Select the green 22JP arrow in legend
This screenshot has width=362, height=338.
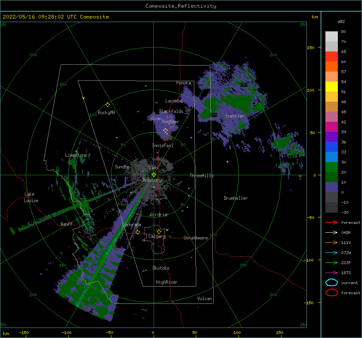(x=331, y=262)
